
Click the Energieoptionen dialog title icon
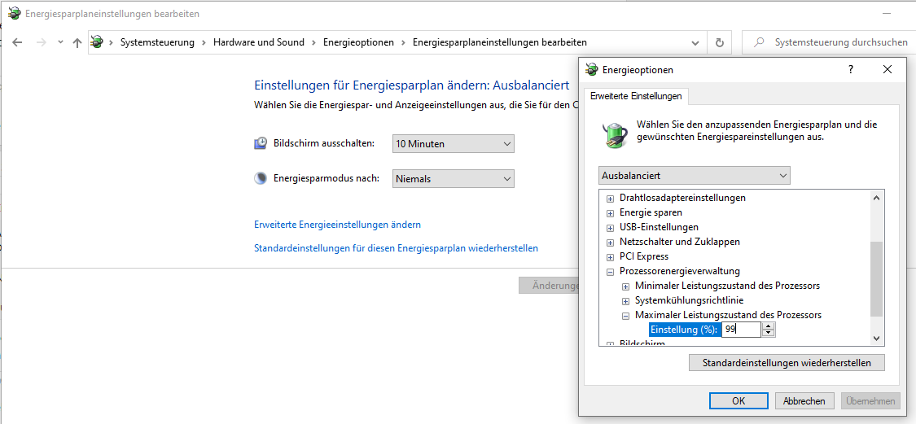(591, 69)
